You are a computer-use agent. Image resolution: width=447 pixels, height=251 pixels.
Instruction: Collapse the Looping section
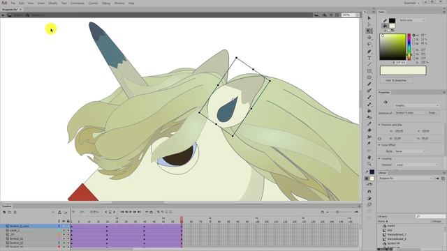point(379,158)
